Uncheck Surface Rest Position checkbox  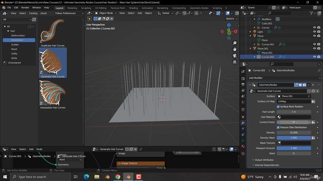click(x=278, y=107)
